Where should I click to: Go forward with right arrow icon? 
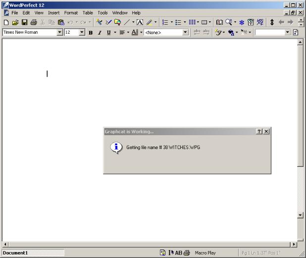tap(290, 22)
